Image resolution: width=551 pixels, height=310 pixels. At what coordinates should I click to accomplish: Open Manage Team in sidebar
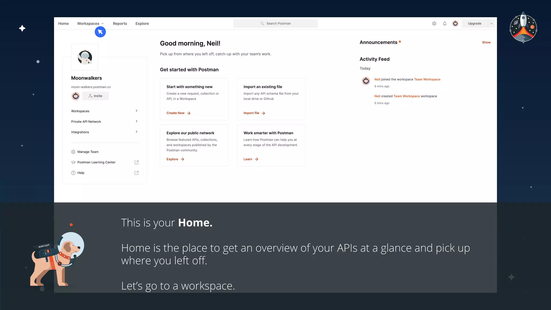(x=88, y=152)
